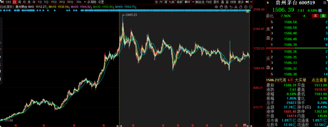Click the collapse arrow icon at toolbar start
328x127 pixels.
[2, 2]
